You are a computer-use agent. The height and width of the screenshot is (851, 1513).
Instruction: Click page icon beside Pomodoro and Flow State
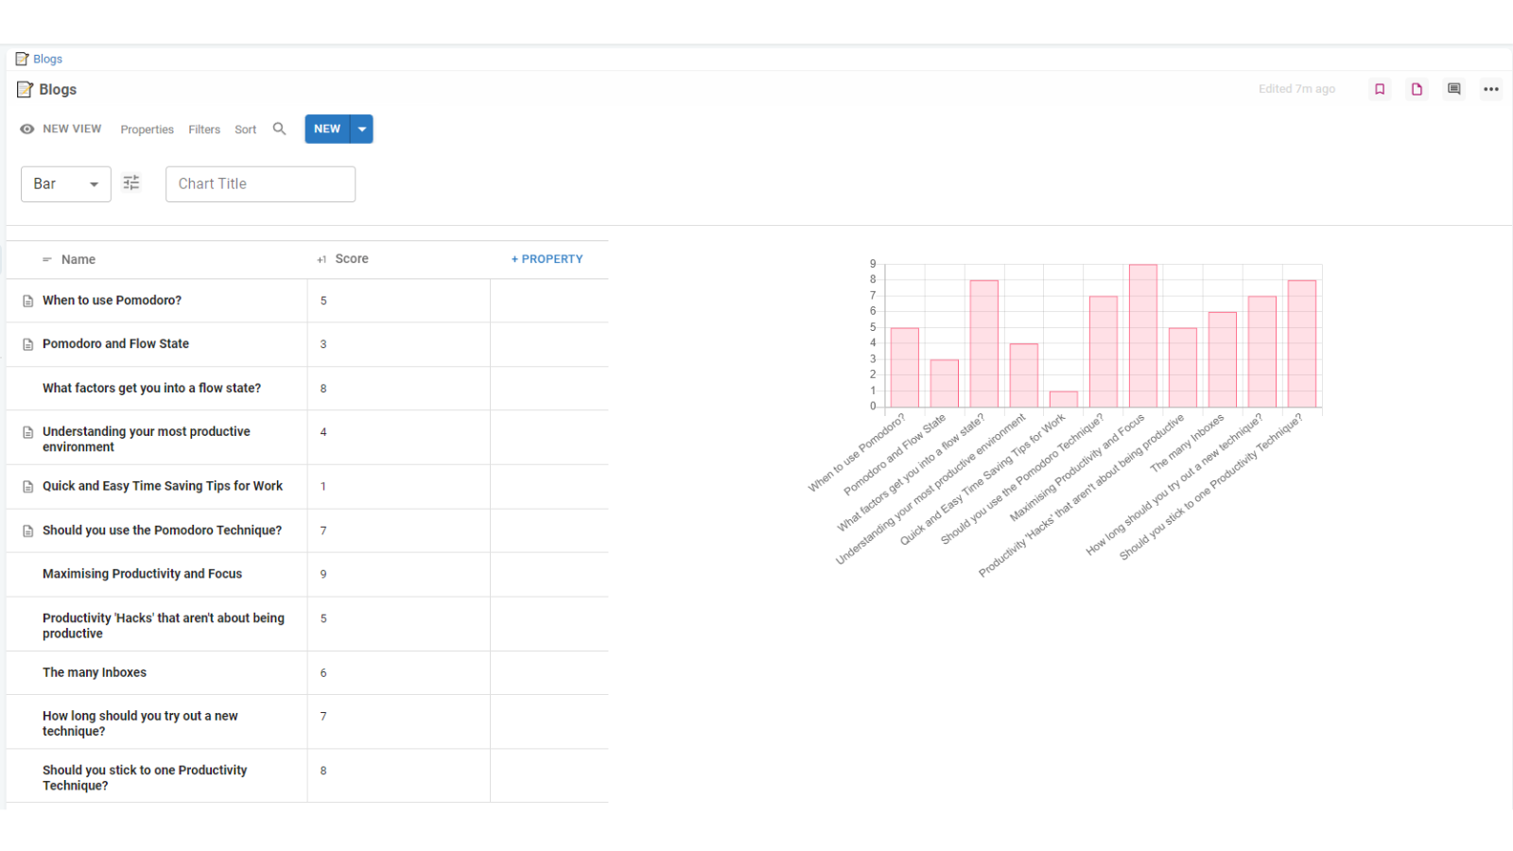click(x=28, y=344)
